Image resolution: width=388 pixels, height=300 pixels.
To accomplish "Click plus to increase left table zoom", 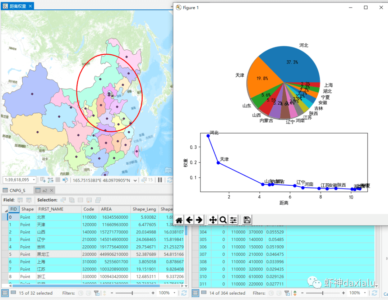I will (153, 293).
